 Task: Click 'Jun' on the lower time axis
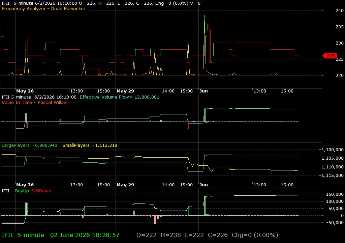point(203,185)
